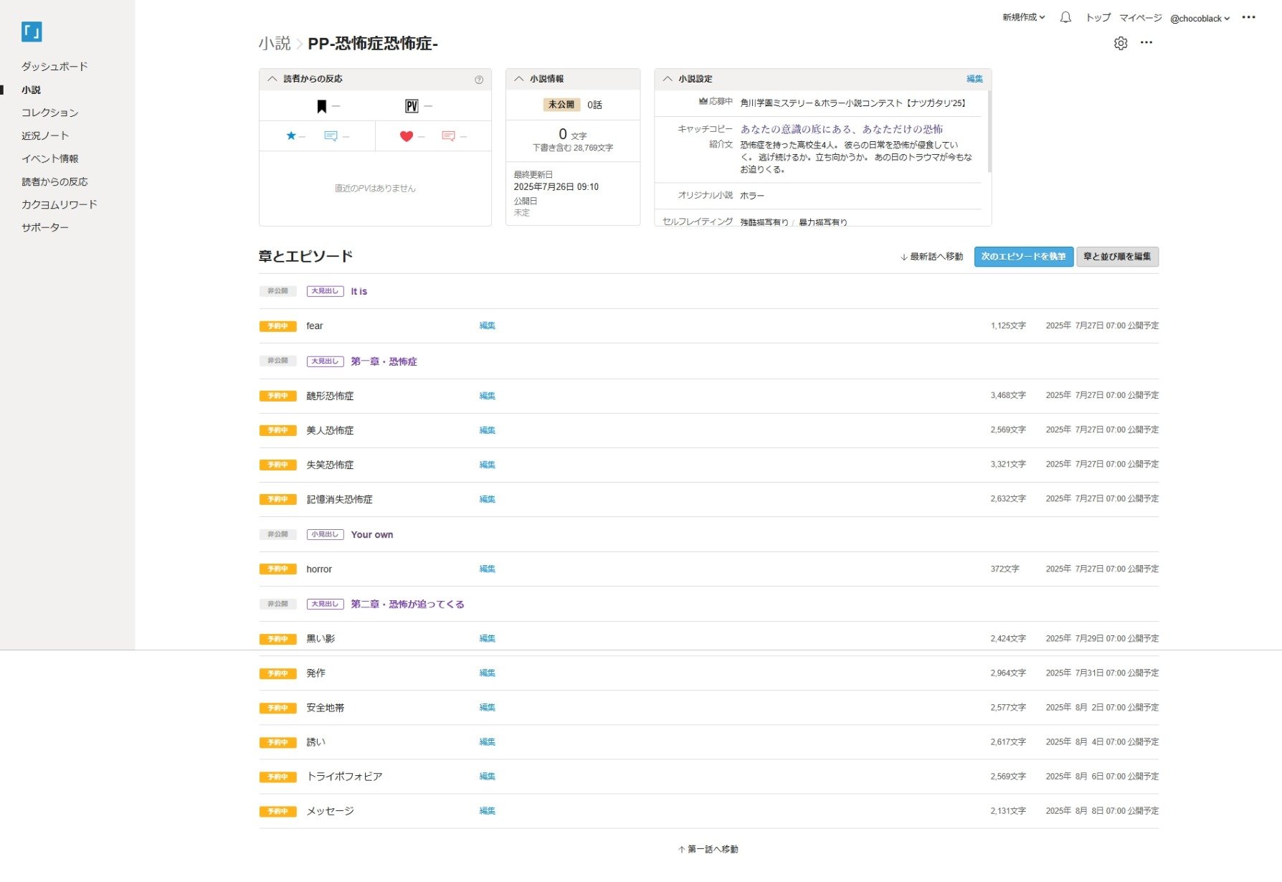This screenshot has height=882, width=1282.
Task: Open the more options menu beside gear
Action: click(1146, 43)
